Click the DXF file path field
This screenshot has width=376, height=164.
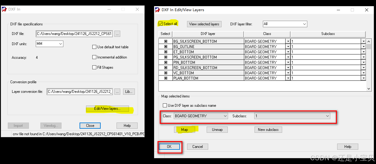pyautogui.click(x=74, y=34)
